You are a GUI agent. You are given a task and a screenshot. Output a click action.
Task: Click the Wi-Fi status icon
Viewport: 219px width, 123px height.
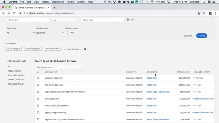(152, 2)
